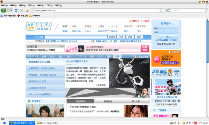Open the 說明 menu
This screenshot has width=209, height=125.
coord(59,6)
